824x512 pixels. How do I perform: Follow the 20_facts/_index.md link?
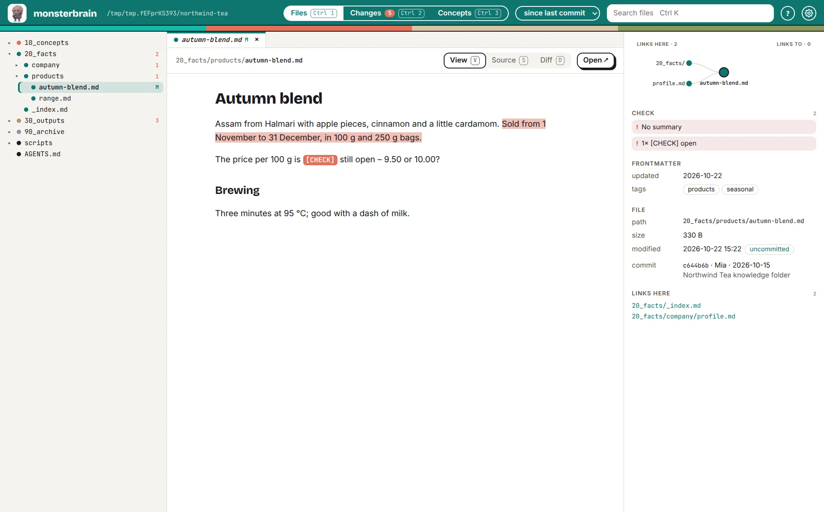tap(666, 306)
